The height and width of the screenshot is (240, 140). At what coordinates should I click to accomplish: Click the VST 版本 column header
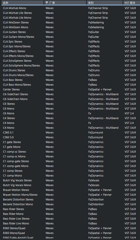[131, 3]
